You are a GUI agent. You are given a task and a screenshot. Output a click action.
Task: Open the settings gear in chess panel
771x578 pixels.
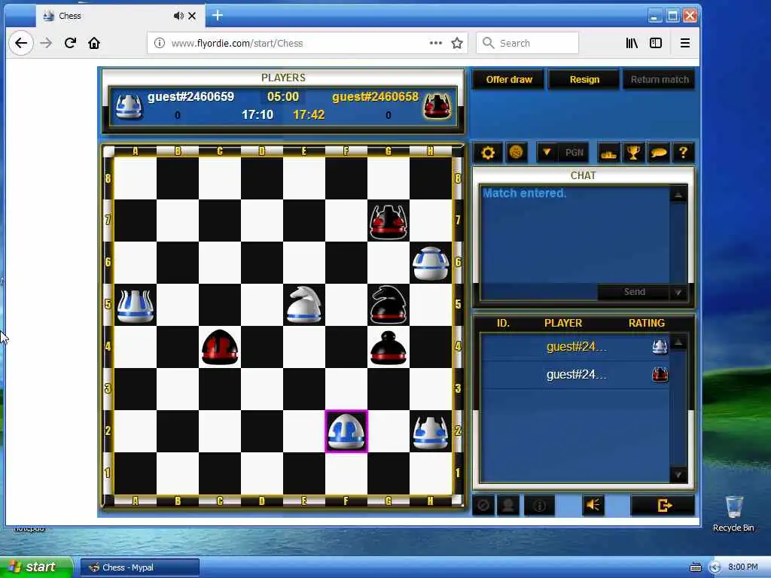487,153
